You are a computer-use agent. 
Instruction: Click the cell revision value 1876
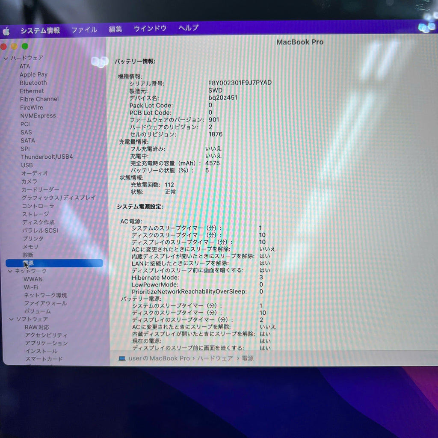click(216, 134)
